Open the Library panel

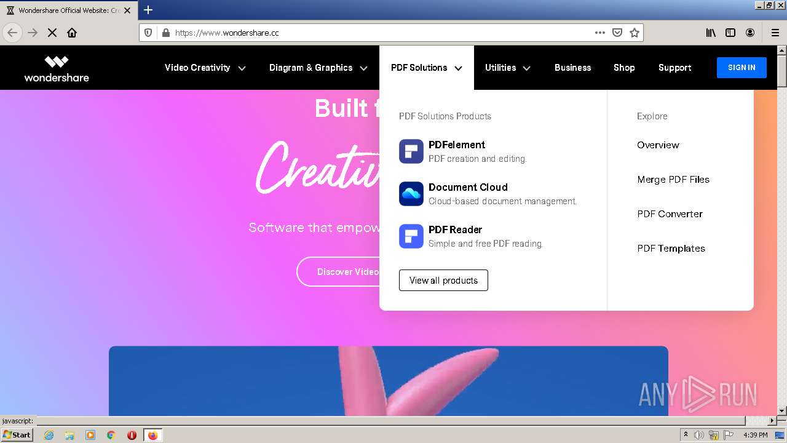click(711, 33)
